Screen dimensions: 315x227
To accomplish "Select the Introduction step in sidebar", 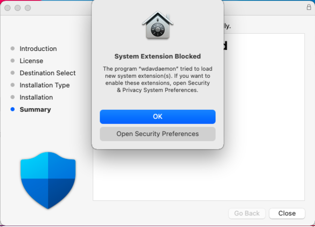I will tap(38, 49).
